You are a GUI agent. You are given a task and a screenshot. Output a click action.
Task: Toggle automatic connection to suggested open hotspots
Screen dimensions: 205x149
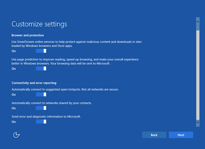(41, 95)
